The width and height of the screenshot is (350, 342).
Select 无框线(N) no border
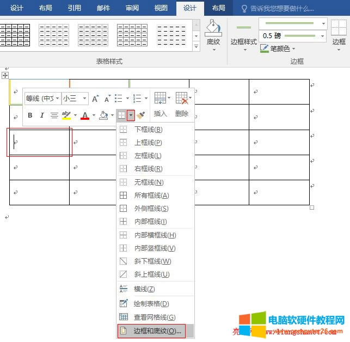[x=155, y=182]
